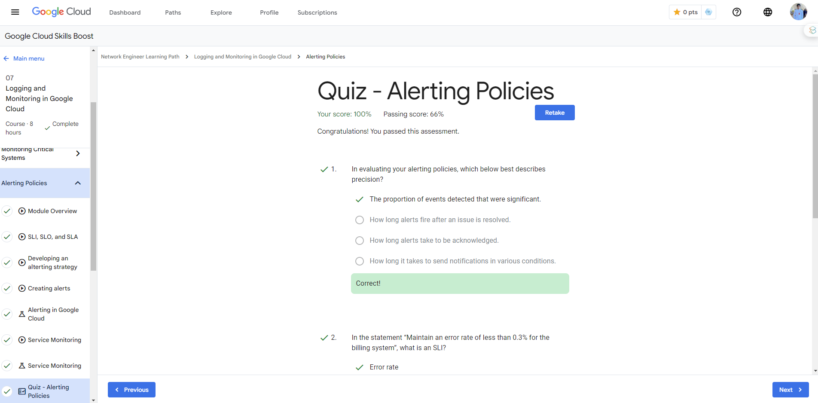Collapse the Alerting Policies section

coord(78,183)
